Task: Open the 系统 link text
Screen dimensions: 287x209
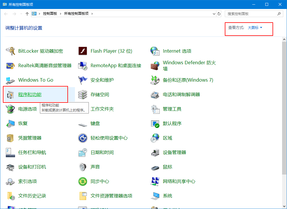Action: tap(168, 196)
